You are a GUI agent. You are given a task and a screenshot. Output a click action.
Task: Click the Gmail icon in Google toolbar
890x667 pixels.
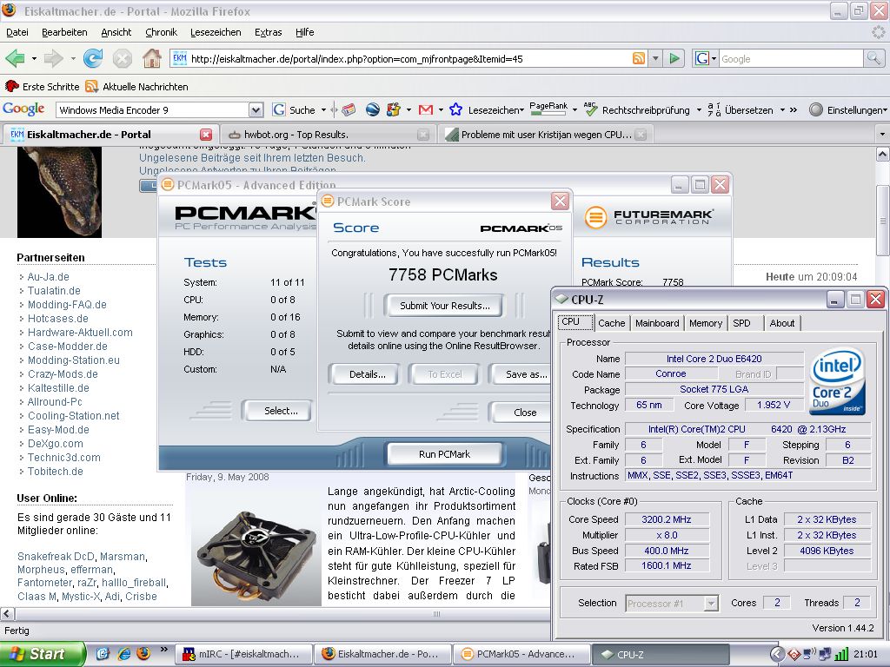(426, 109)
